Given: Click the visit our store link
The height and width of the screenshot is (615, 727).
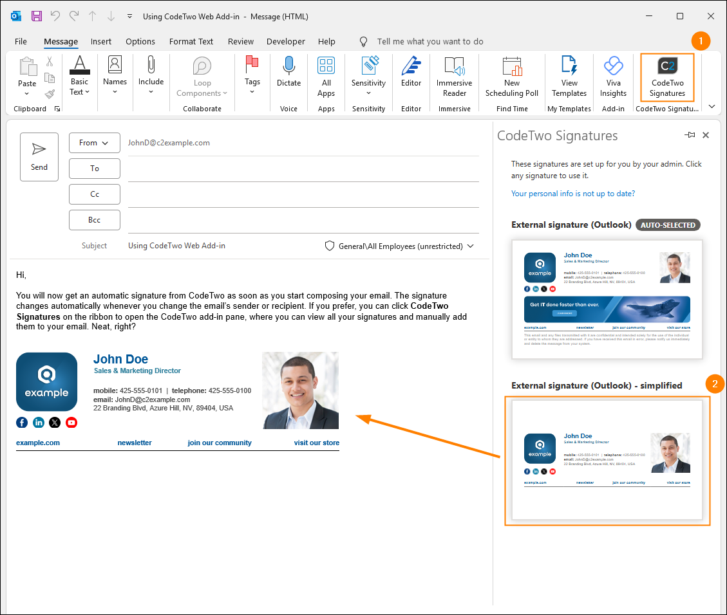Looking at the screenshot, I should [x=317, y=443].
